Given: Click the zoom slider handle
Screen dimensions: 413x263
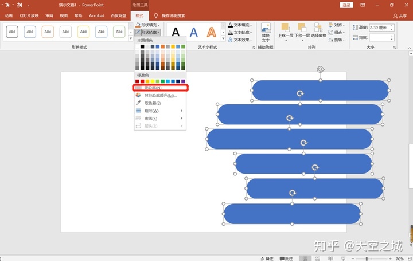Looking at the screenshot, I should tap(367, 259).
